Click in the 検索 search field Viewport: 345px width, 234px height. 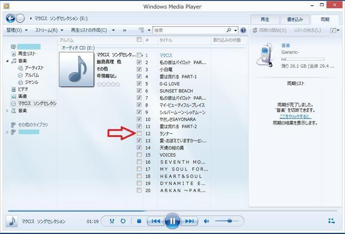point(189,30)
